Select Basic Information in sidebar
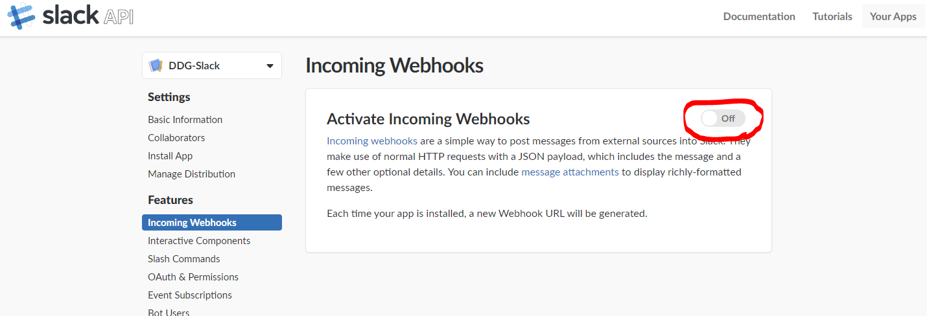The image size is (927, 316). 185,119
